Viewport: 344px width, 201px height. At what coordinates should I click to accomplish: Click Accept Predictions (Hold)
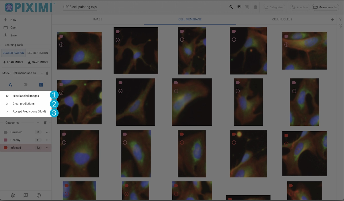click(x=26, y=111)
